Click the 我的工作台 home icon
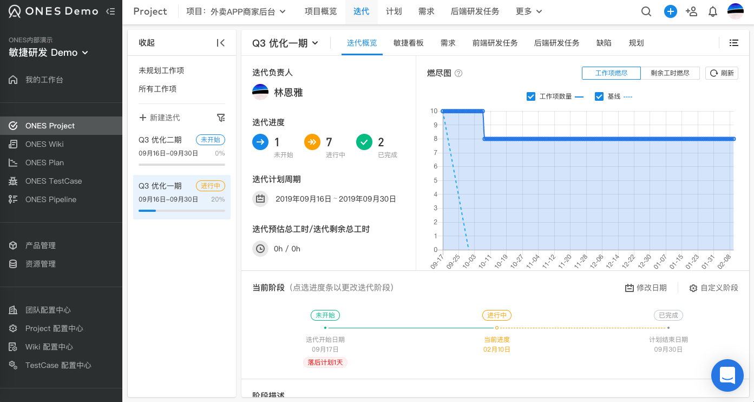Image resolution: width=754 pixels, height=402 pixels. 14,80
